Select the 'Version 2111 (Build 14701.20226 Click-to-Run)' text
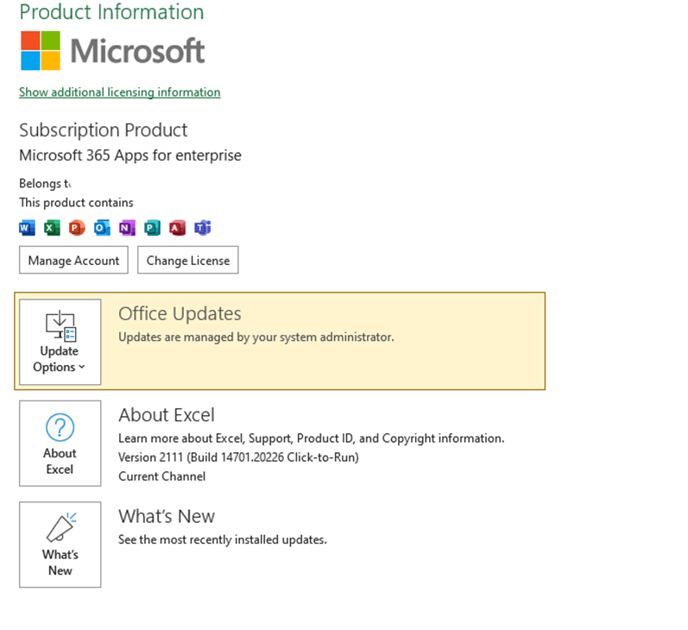Image resolution: width=688 pixels, height=630 pixels. coord(239,457)
